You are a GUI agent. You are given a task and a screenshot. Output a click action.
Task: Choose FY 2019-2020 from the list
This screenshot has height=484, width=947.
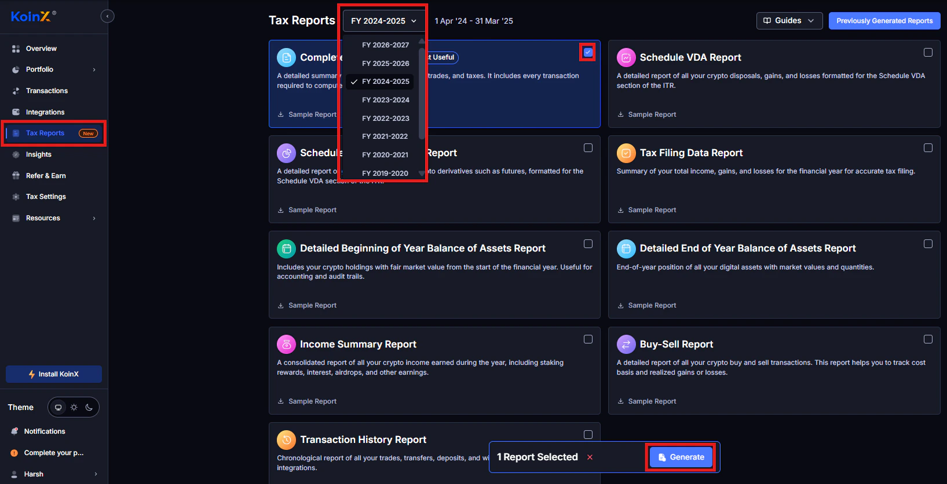385,173
